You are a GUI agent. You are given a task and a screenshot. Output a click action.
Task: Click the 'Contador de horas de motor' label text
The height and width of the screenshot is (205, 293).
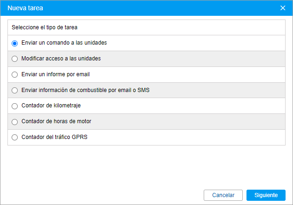pos(56,121)
